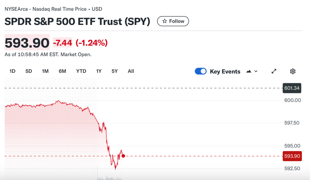
Task: Click the -7.44 (-1.24%) change value
Action: pyautogui.click(x=80, y=43)
